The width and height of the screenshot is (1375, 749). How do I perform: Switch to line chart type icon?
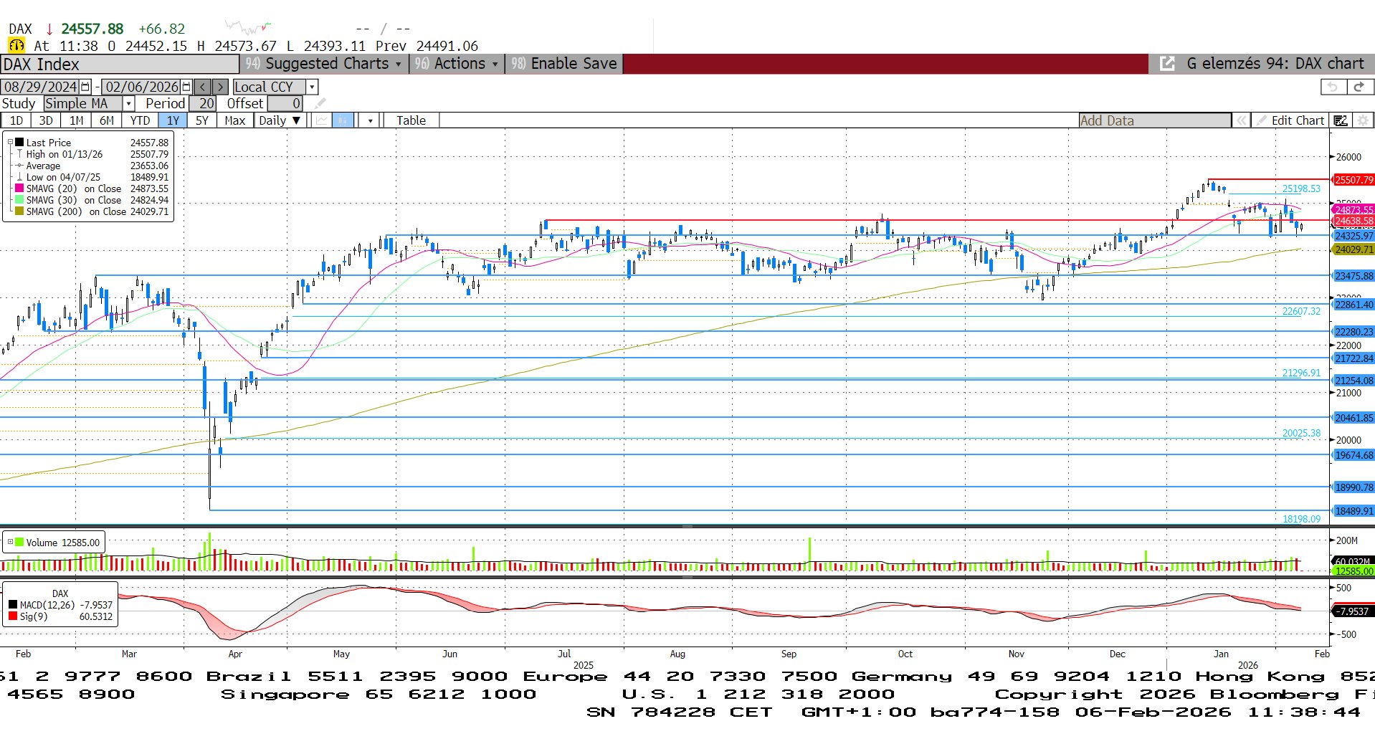[322, 120]
